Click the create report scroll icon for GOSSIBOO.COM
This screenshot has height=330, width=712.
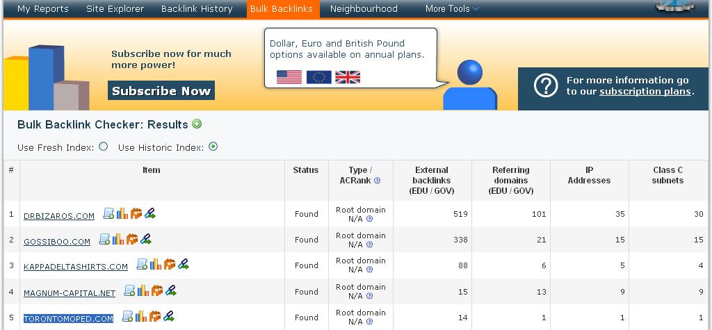pyautogui.click(x=105, y=239)
